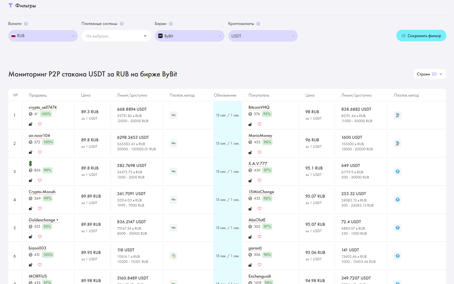This screenshot has width=454, height=284.
Task: Click lock icon under X.A.V.777
Action: (250, 180)
